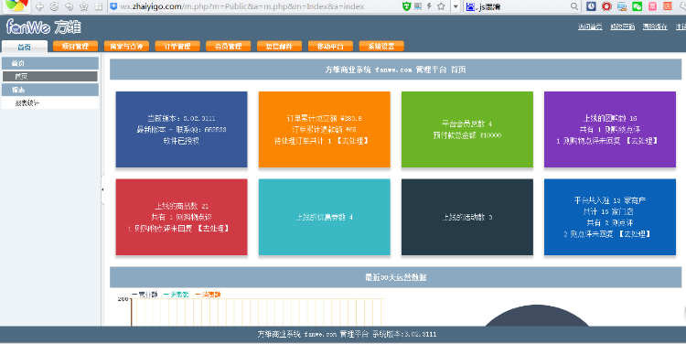Click the 上线的团购数 line in purple card
Viewport: 686px width, 344px height.
610,118
